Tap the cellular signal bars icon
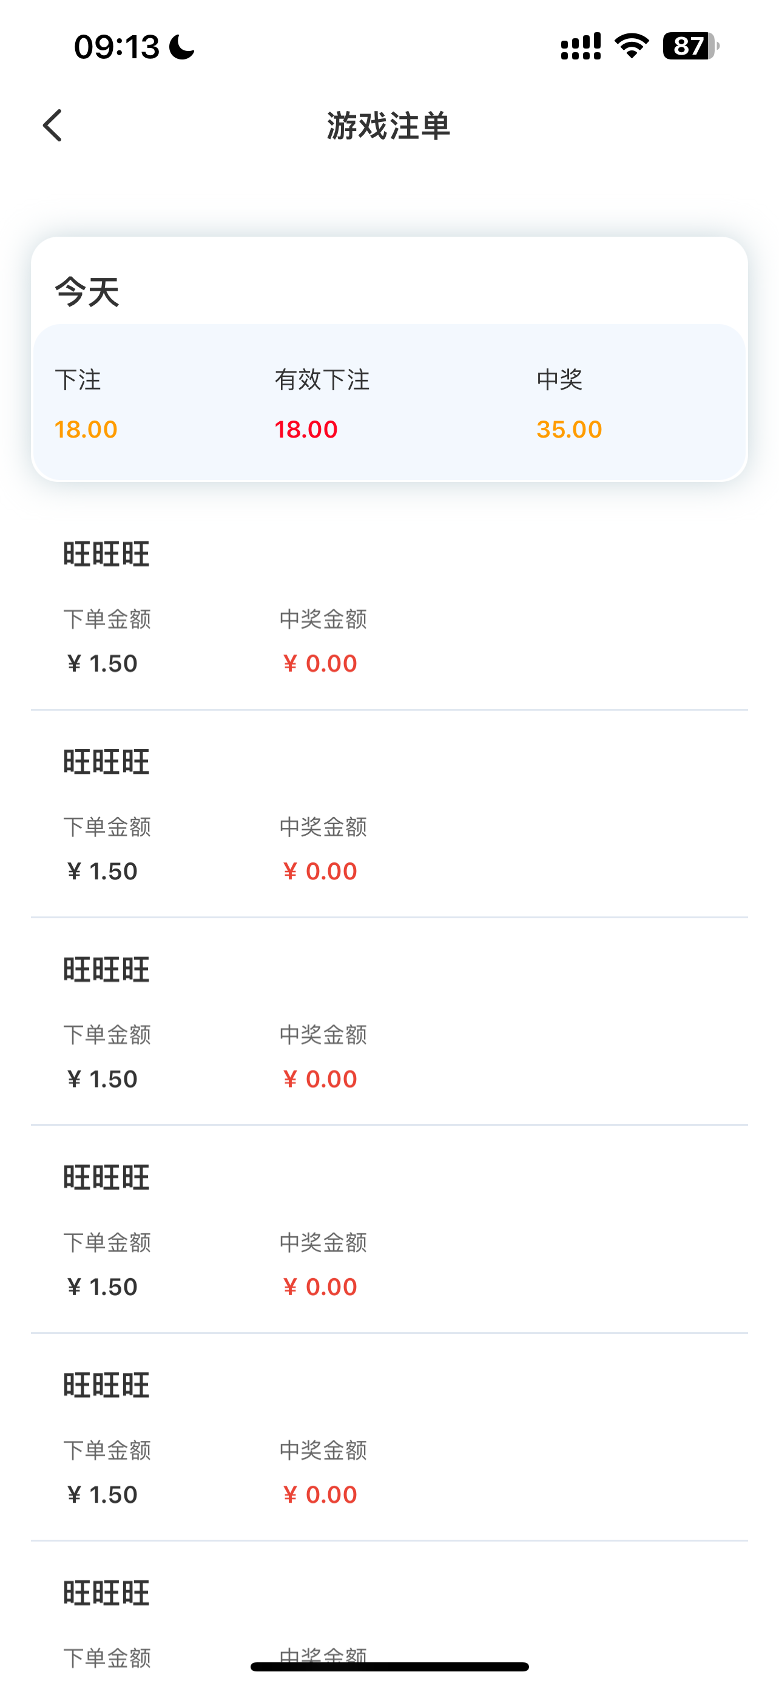 coord(580,47)
